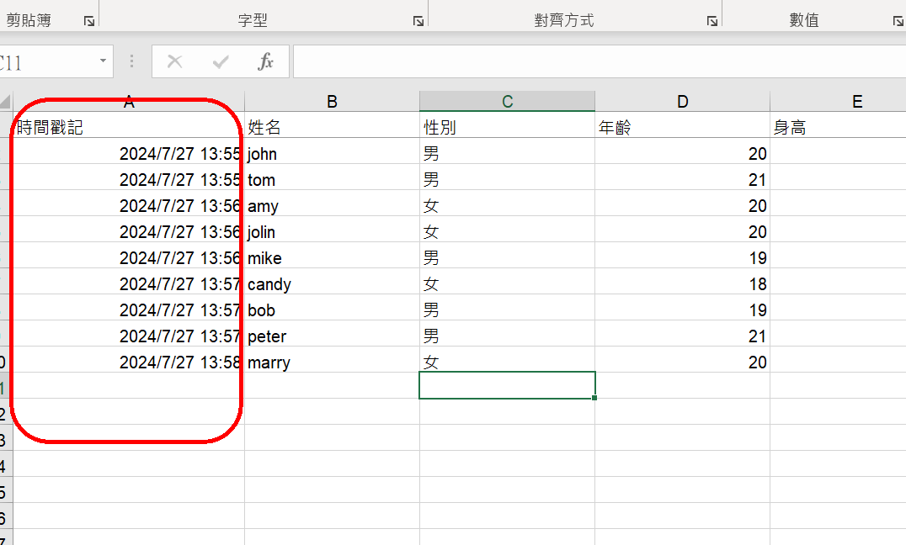Viewport: 906px width, 545px height.
Task: Select column B by its header
Action: 332,102
